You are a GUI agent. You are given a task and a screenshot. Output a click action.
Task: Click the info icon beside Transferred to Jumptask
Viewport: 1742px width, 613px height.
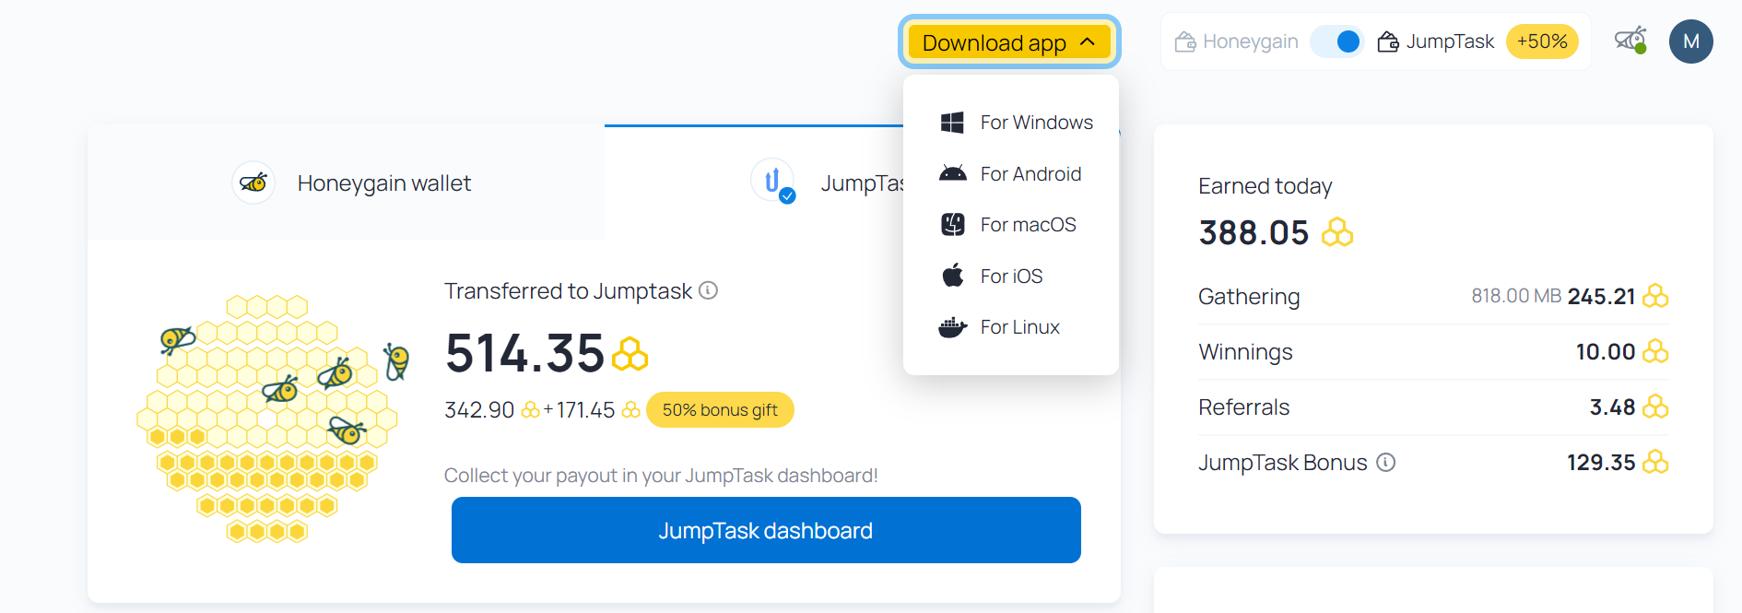[708, 290]
